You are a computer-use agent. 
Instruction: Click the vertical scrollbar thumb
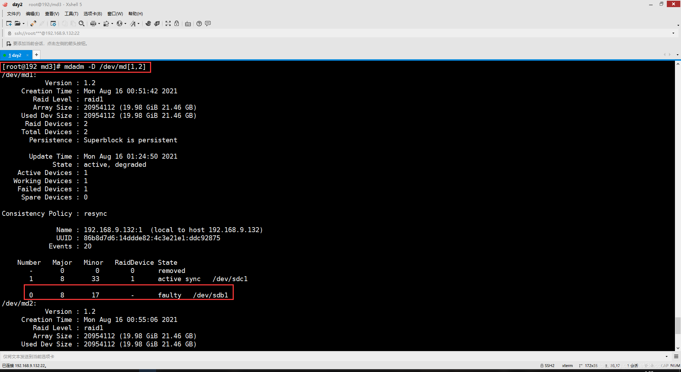click(x=678, y=325)
